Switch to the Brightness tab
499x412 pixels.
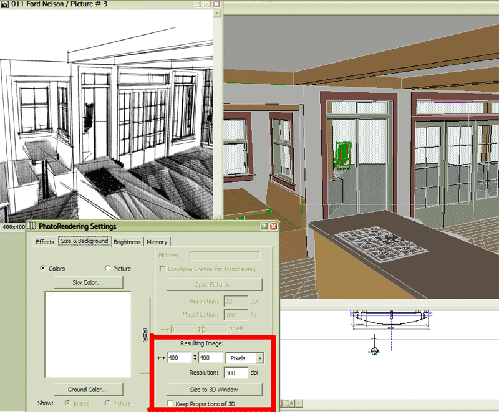(x=127, y=242)
